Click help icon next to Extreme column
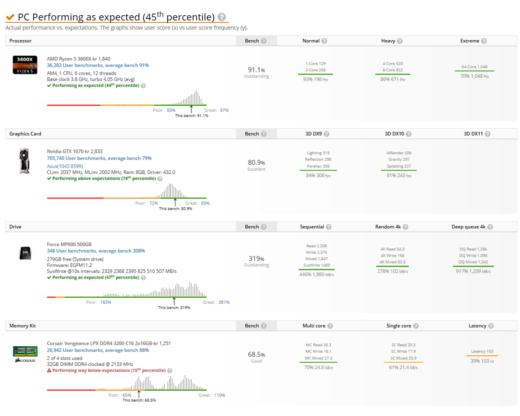520x416 pixels. click(484, 41)
